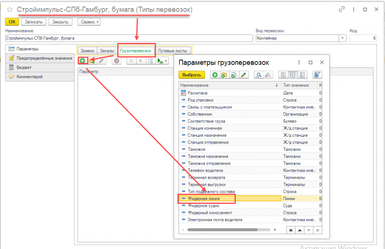Switch to tree view mode

(x=302, y=75)
